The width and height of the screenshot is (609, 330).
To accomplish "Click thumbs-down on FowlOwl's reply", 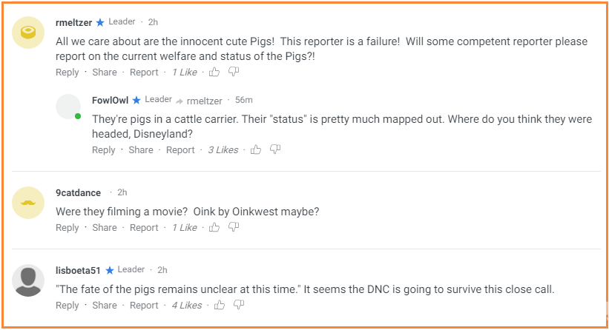I will click(275, 149).
